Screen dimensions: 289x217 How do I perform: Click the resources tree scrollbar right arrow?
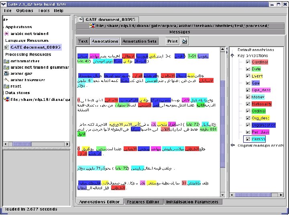(x=67, y=144)
